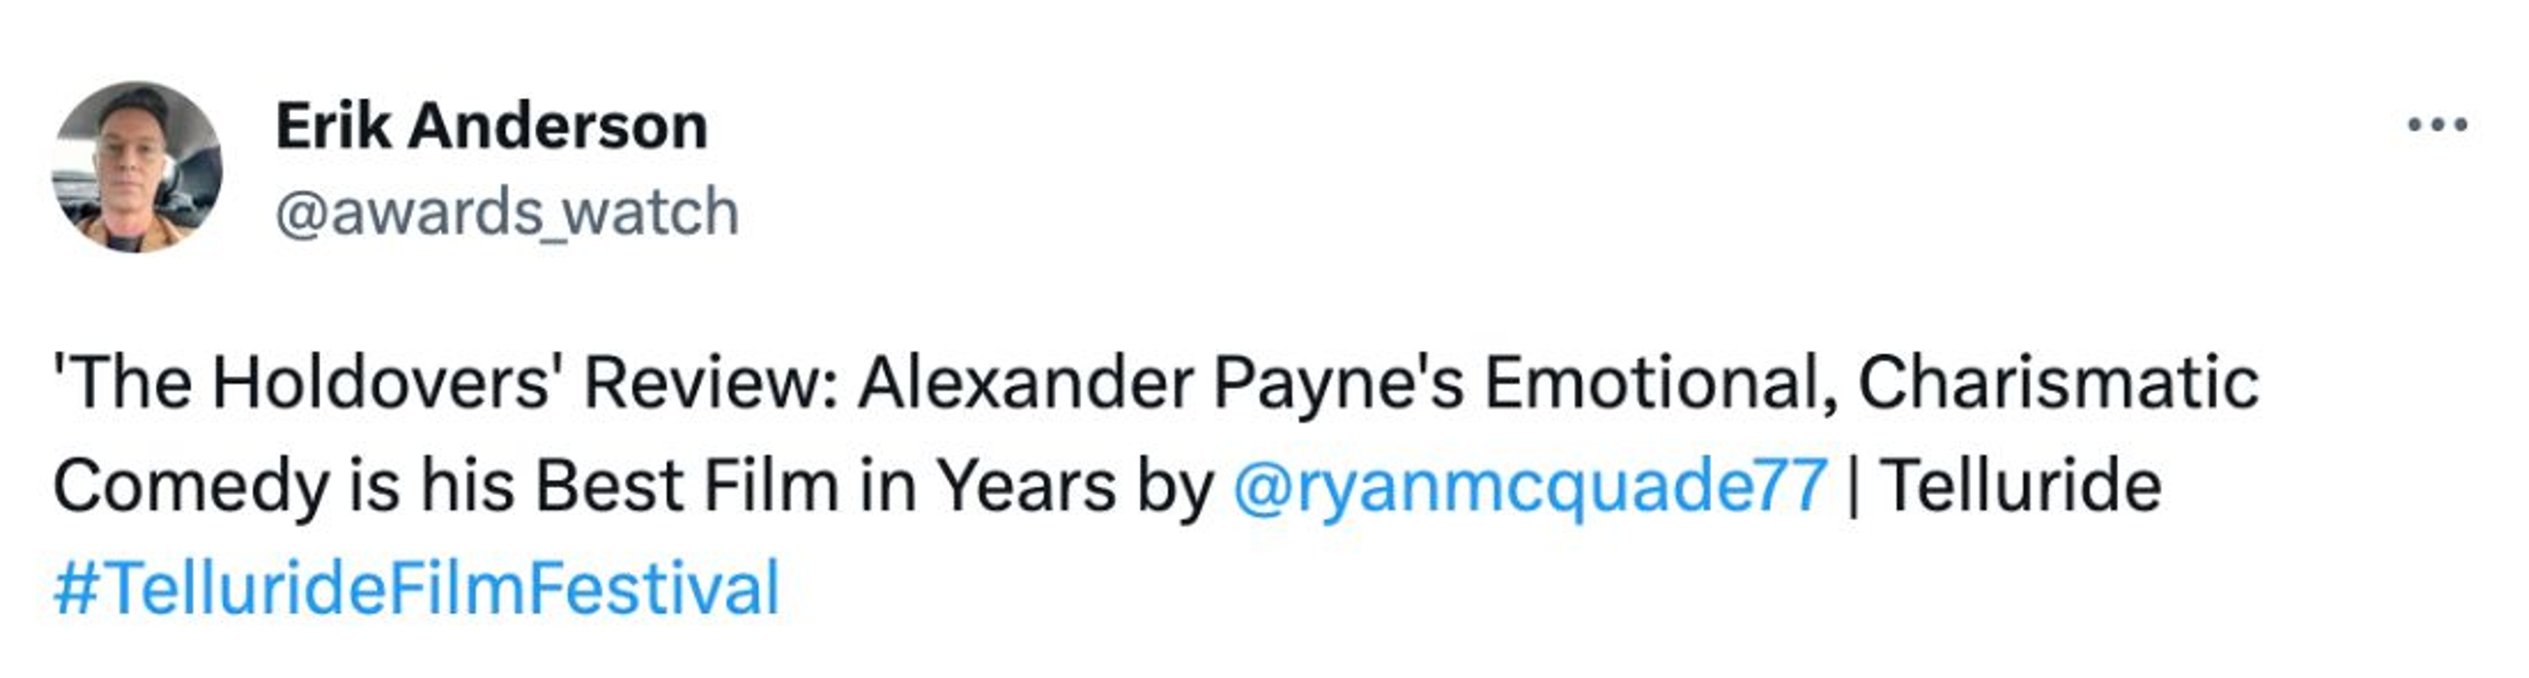Open the Erik Anderson display name link
The image size is (2529, 678).
point(491,126)
